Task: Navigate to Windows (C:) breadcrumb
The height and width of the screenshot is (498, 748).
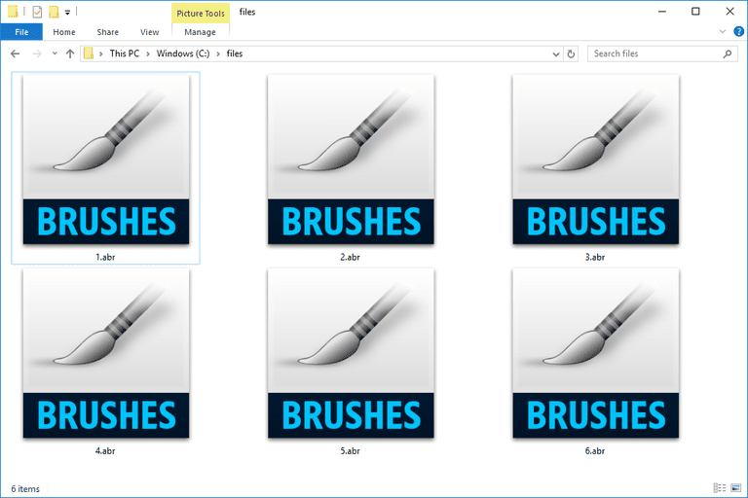Action: [x=183, y=53]
